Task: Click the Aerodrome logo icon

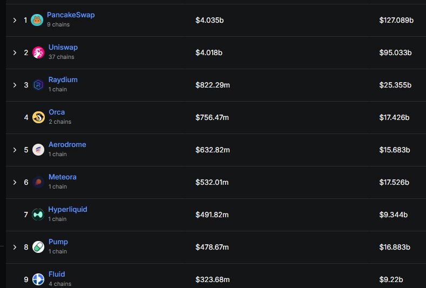Action: pyautogui.click(x=38, y=150)
